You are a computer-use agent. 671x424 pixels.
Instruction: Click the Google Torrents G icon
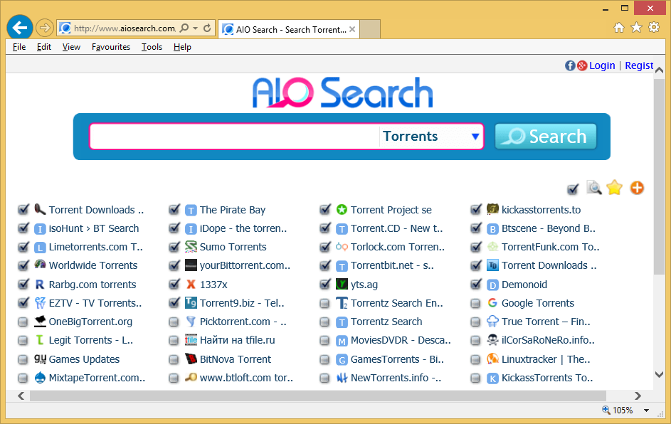tap(492, 303)
